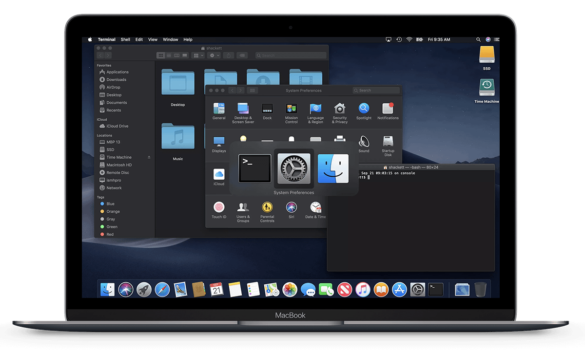585x352 pixels.
Task: Open Mission Control preferences
Action: 292,113
